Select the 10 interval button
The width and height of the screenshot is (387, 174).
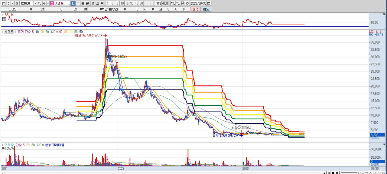pyautogui.click(x=122, y=3)
